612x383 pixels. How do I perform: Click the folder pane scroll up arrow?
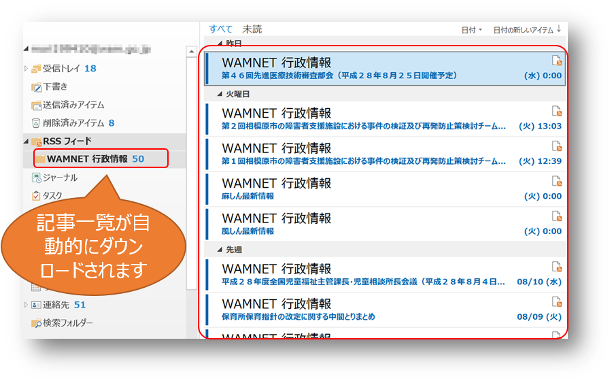click(191, 52)
